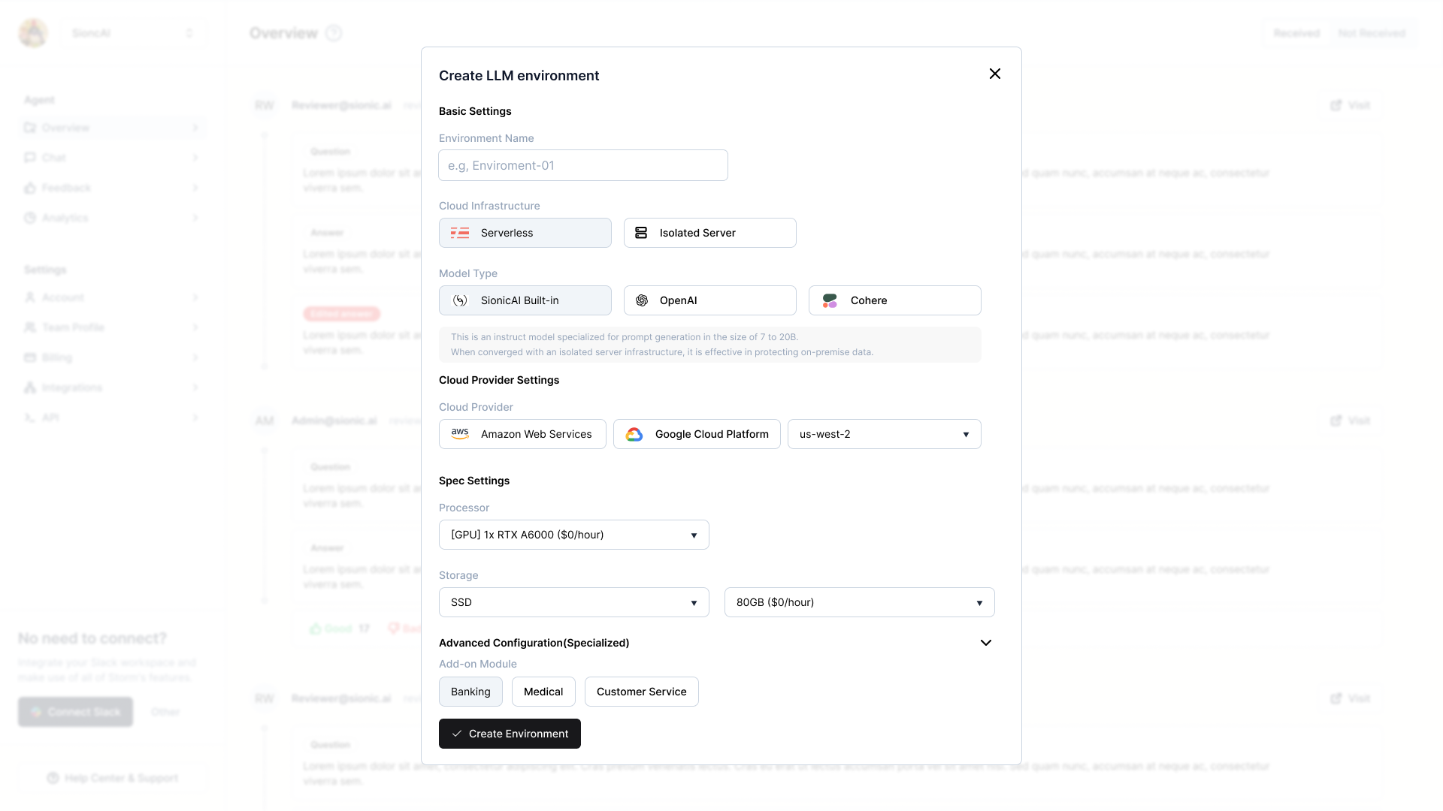Image resolution: width=1443 pixels, height=811 pixels.
Task: Click the OpenAI logo icon
Action: tap(642, 300)
